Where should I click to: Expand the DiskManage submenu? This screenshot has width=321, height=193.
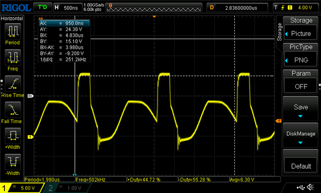[x=300, y=135]
